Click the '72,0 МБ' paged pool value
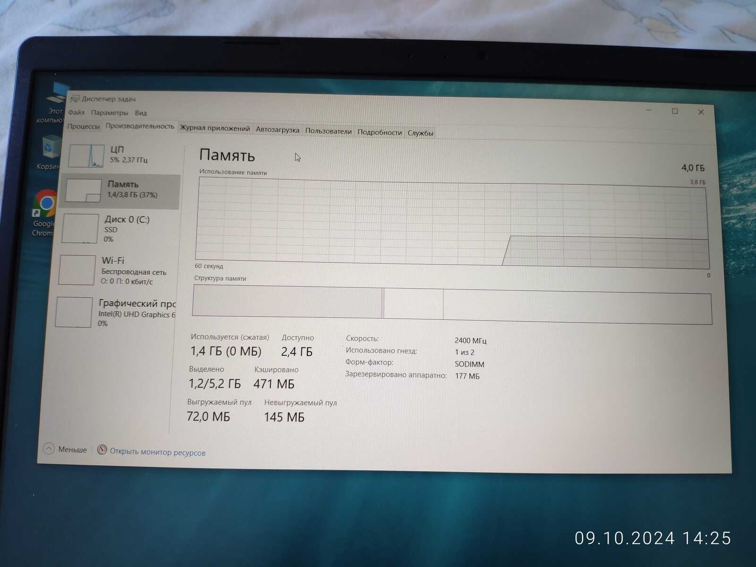 coord(208,416)
